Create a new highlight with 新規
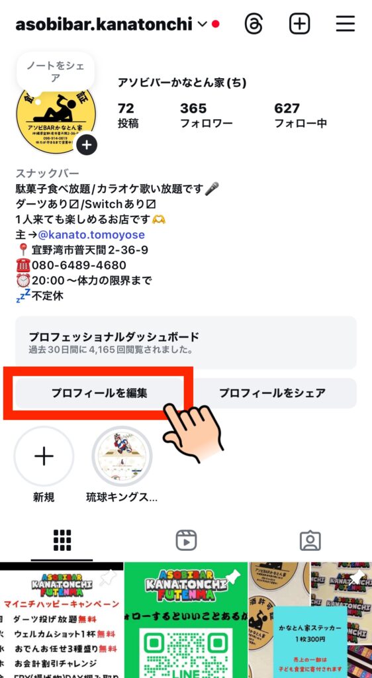Screen dimensions: 372x678 tap(44, 457)
